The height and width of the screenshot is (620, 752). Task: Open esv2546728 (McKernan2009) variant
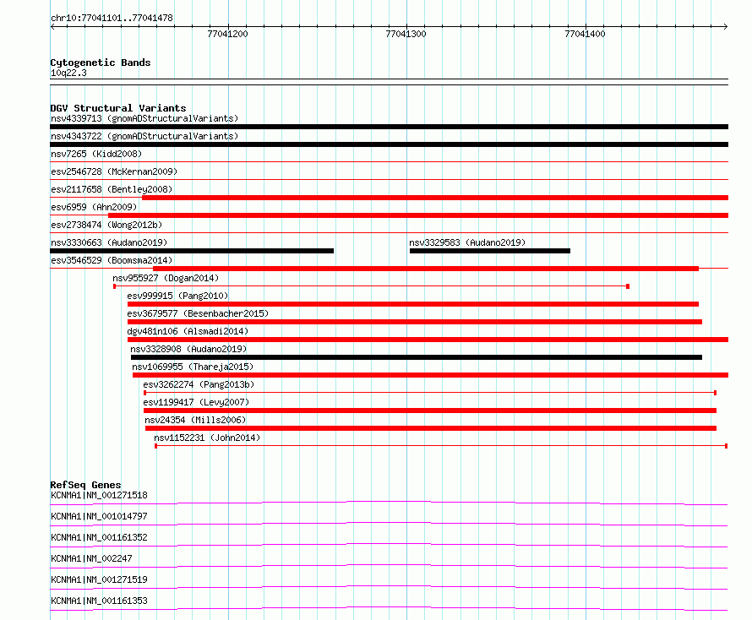114,171
